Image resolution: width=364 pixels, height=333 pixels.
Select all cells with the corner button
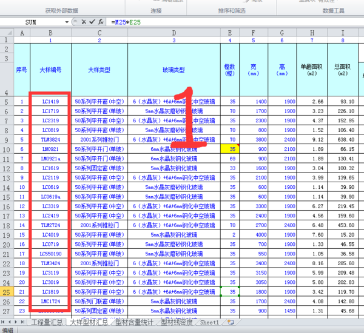click(x=7, y=33)
